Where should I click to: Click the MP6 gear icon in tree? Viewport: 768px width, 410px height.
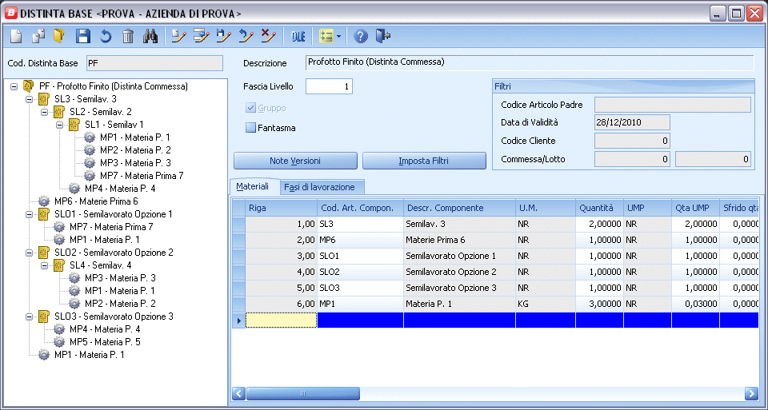click(x=44, y=201)
